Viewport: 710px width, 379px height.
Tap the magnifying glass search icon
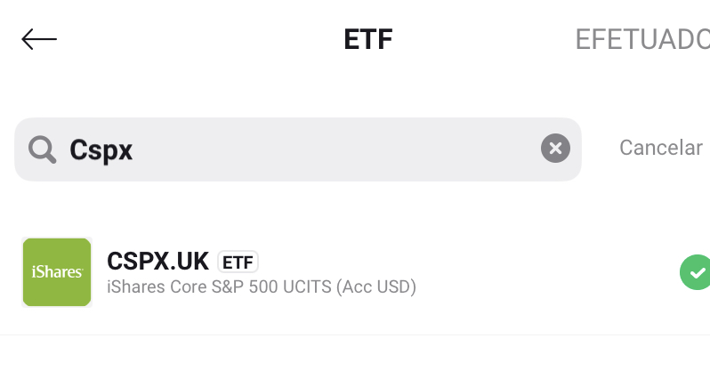(x=42, y=149)
